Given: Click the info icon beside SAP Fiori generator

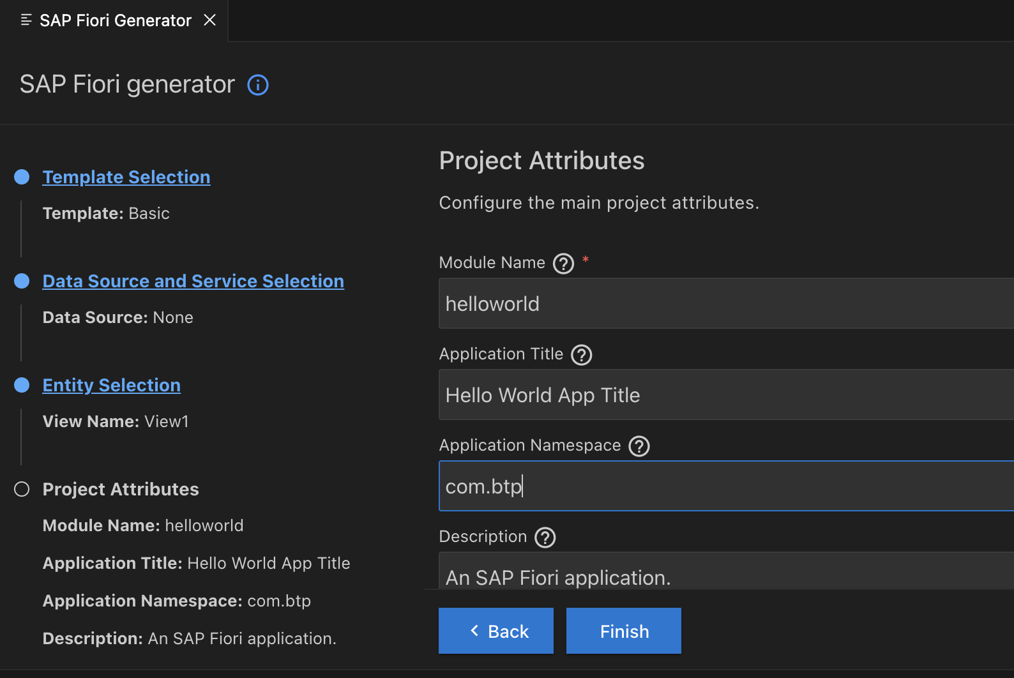Looking at the screenshot, I should [258, 85].
